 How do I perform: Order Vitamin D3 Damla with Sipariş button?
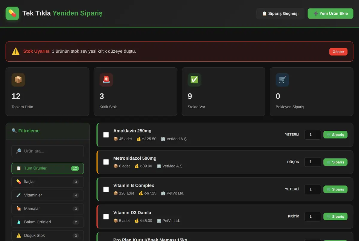[x=335, y=216]
